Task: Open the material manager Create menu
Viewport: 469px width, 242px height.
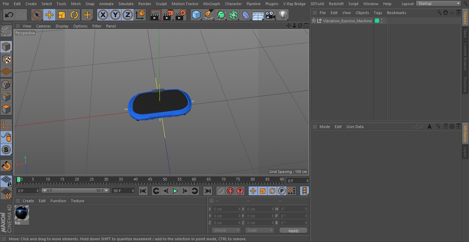Action: [x=28, y=201]
